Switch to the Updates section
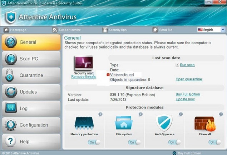 (31, 92)
